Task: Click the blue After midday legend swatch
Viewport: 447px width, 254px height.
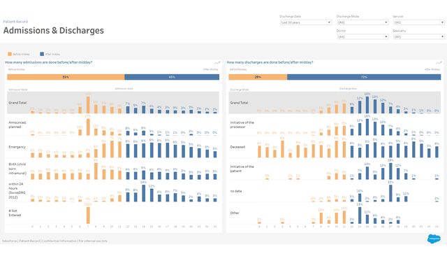Action: (x=42, y=54)
